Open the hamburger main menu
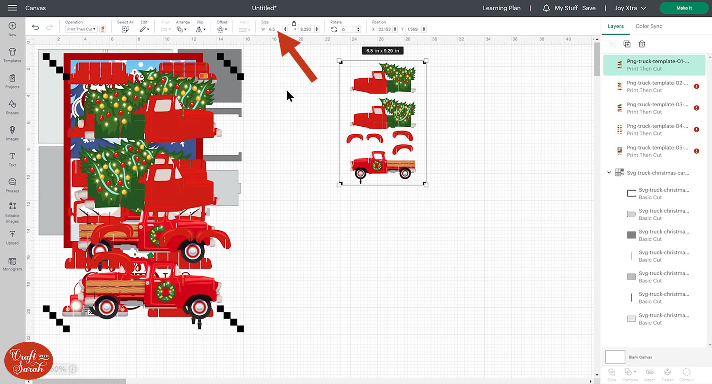 12,8
